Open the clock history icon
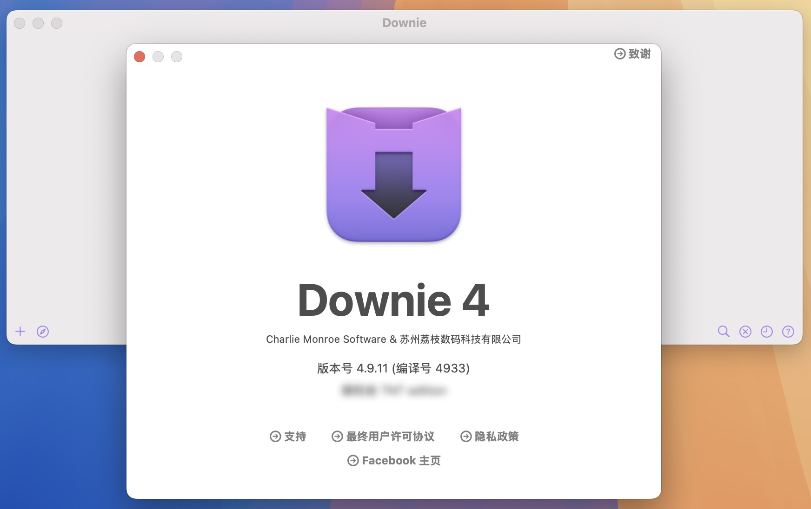The image size is (811, 509). (x=767, y=332)
